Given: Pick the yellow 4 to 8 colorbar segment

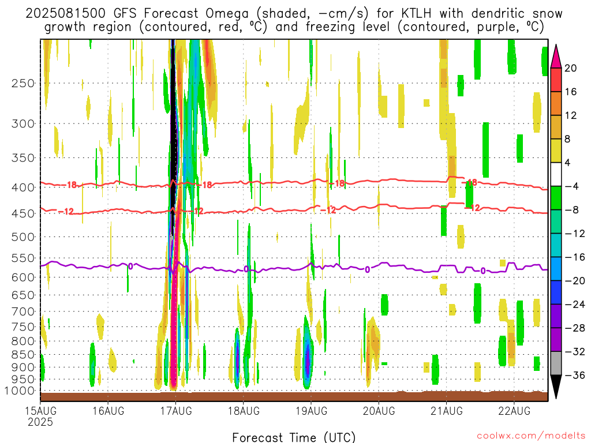Looking at the screenshot, I should (x=556, y=151).
